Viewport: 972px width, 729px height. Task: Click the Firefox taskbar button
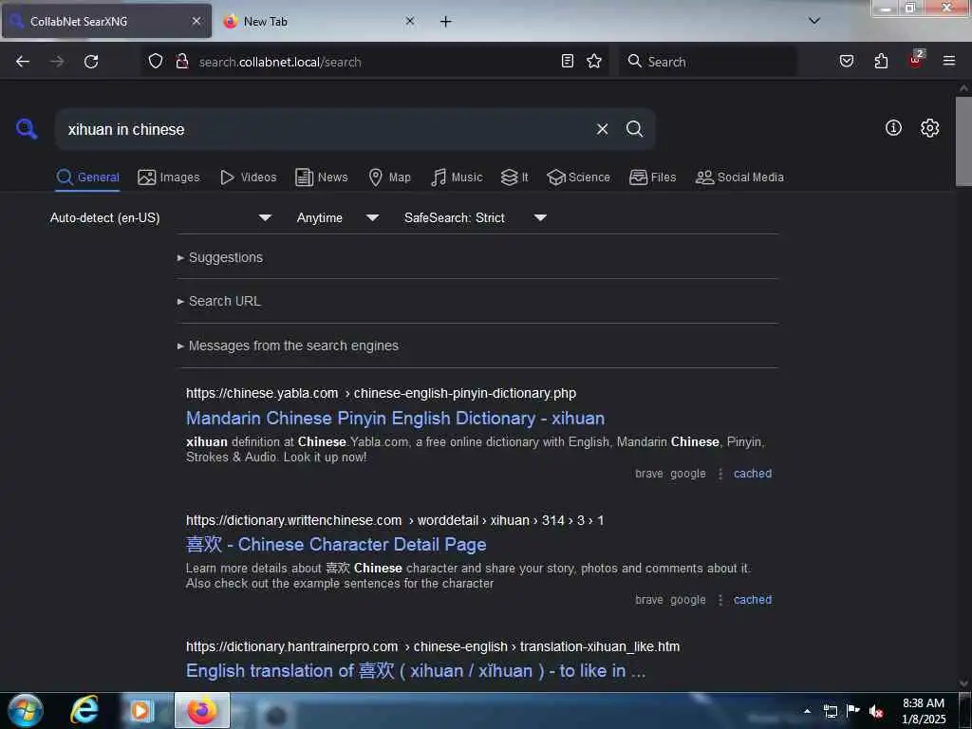202,710
